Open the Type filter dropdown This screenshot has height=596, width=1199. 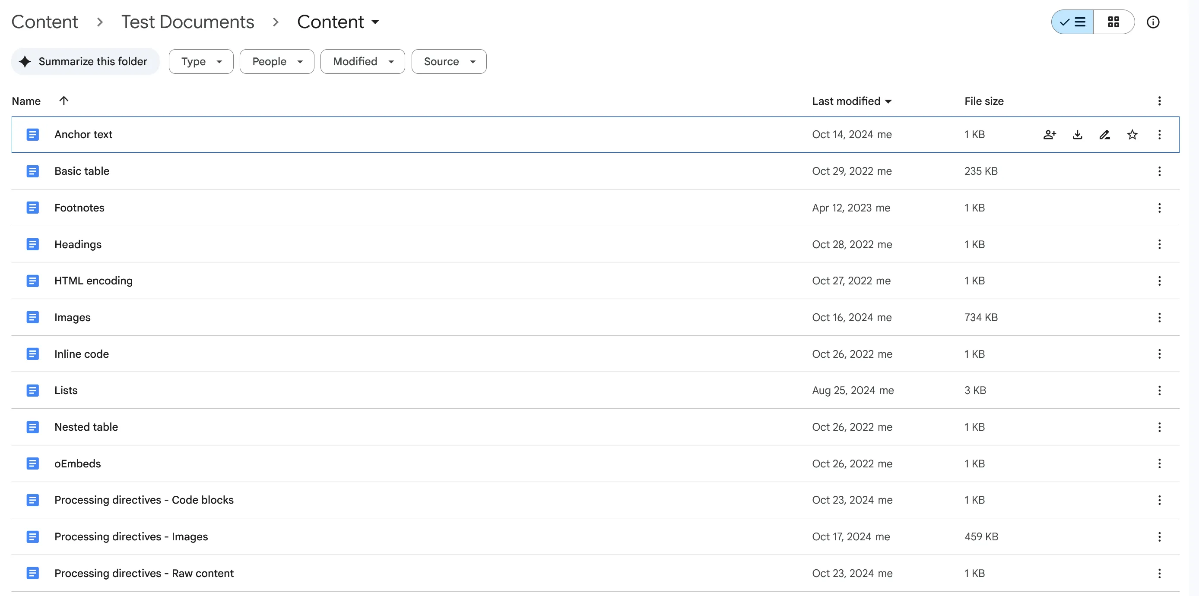[x=200, y=61]
